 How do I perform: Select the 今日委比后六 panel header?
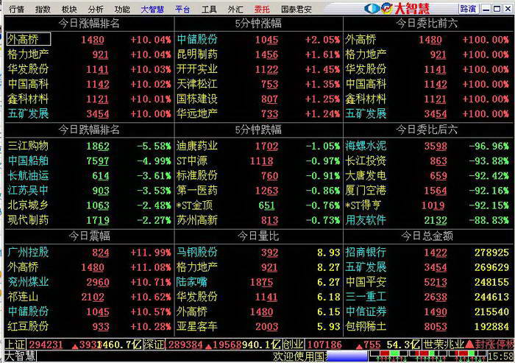[427, 130]
